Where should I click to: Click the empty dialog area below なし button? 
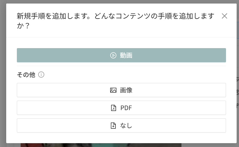(121, 138)
